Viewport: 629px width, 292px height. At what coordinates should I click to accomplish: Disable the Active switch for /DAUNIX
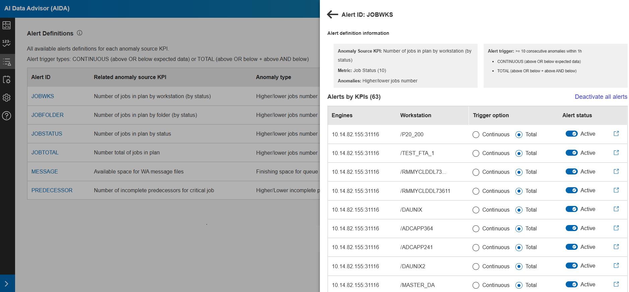(x=571, y=209)
